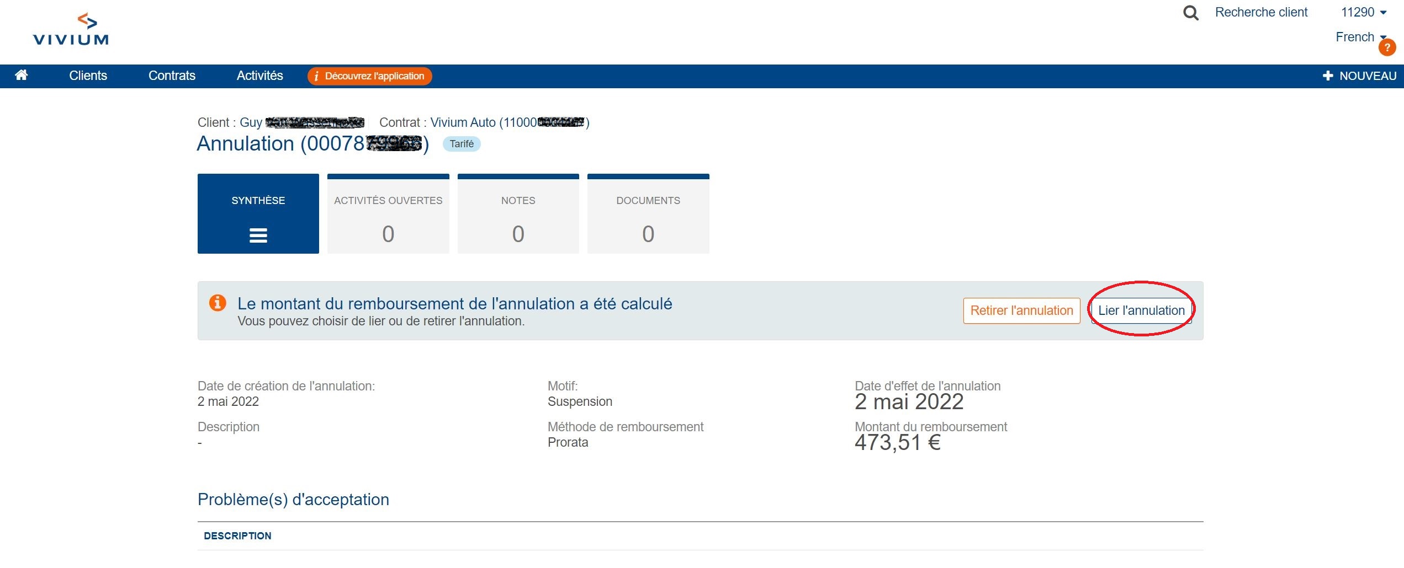Click the Recherche client search field
This screenshot has width=1404, height=568.
(x=1261, y=12)
